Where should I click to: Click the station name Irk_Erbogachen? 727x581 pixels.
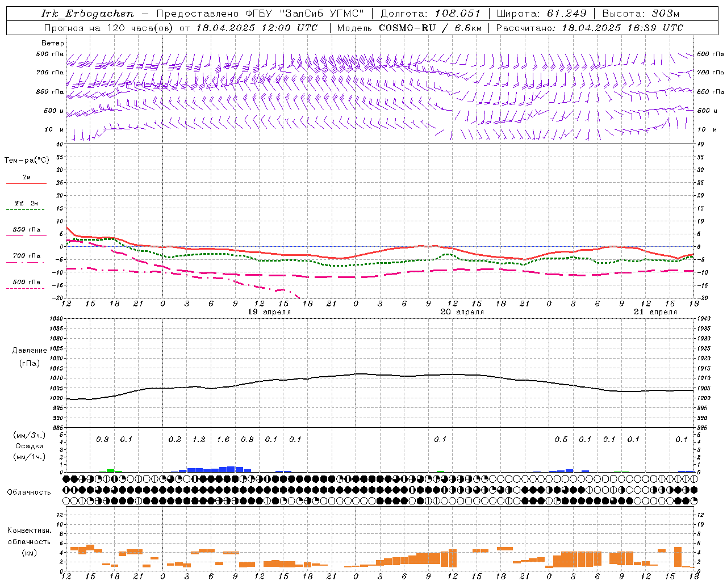[x=87, y=14]
